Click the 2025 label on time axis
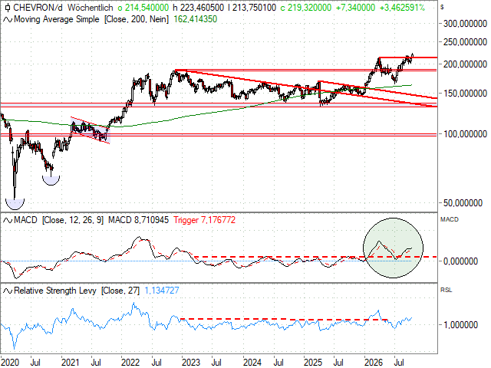The height and width of the screenshot is (368, 491). (313, 363)
